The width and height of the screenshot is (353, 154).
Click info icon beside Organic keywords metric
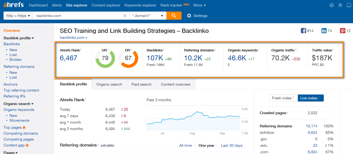pos(259,50)
